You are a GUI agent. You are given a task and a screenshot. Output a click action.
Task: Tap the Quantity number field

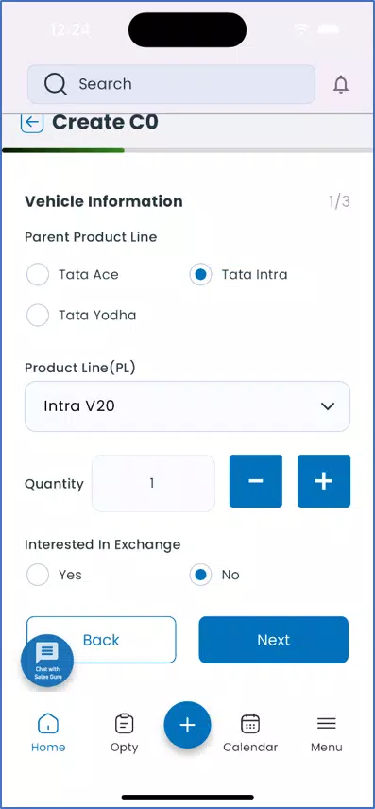click(x=153, y=484)
